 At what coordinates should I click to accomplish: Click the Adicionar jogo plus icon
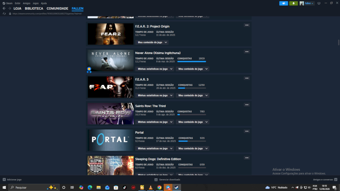click(x=4, y=180)
